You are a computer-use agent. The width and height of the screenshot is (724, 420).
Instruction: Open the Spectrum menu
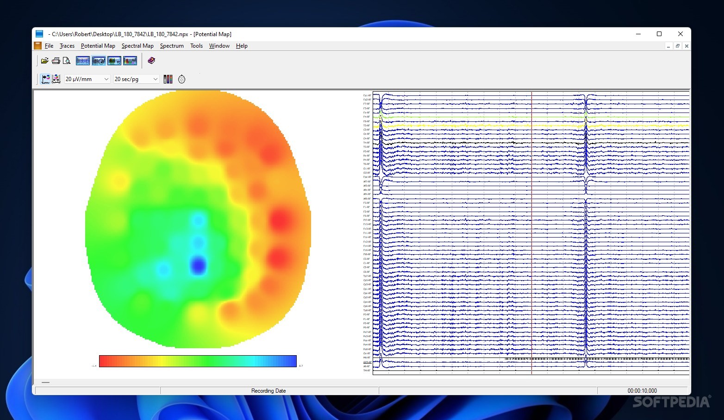pos(172,46)
